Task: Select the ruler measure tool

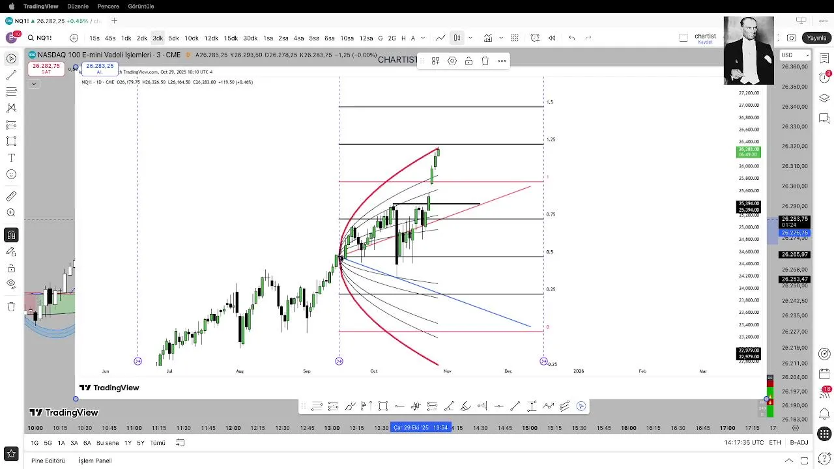Action: point(11,196)
